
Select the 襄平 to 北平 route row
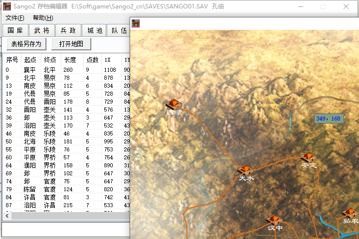(x=50, y=70)
